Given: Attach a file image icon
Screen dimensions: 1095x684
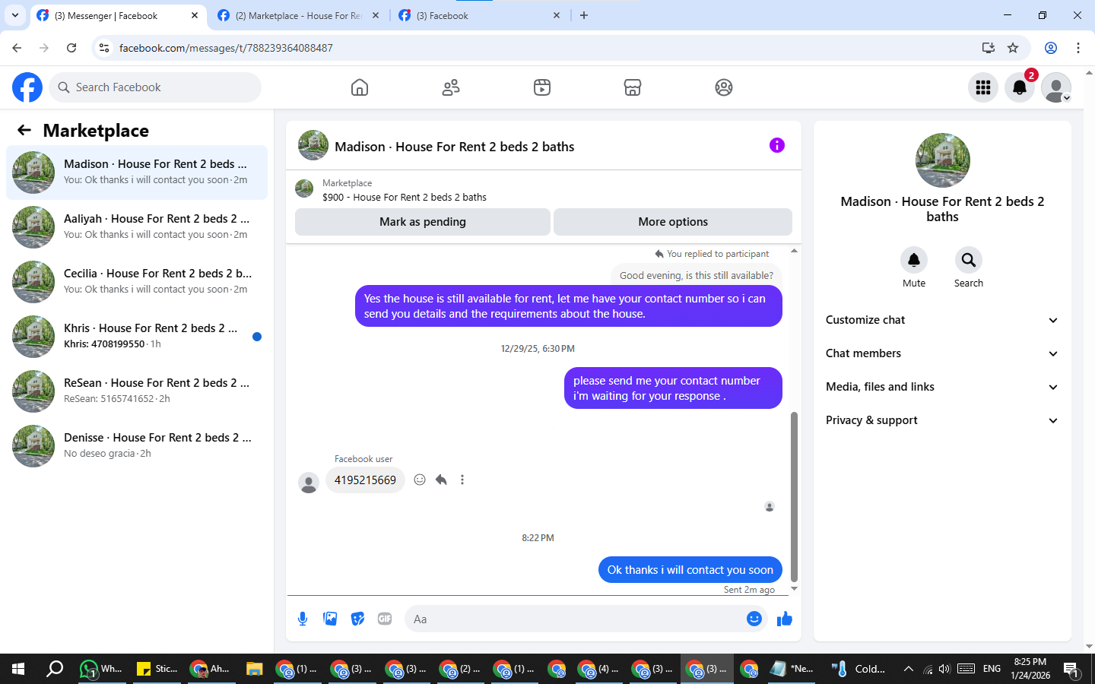Looking at the screenshot, I should [x=330, y=619].
